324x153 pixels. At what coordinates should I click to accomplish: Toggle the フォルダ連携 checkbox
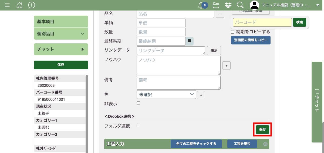[x=139, y=125]
